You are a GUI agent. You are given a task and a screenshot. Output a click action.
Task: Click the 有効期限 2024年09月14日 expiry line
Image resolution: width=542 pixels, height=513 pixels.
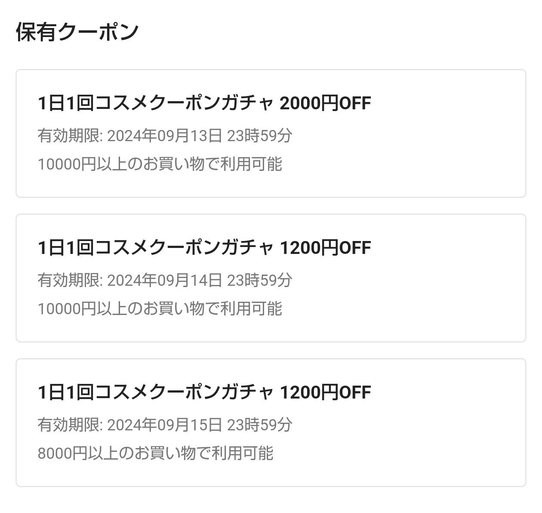coord(166,280)
